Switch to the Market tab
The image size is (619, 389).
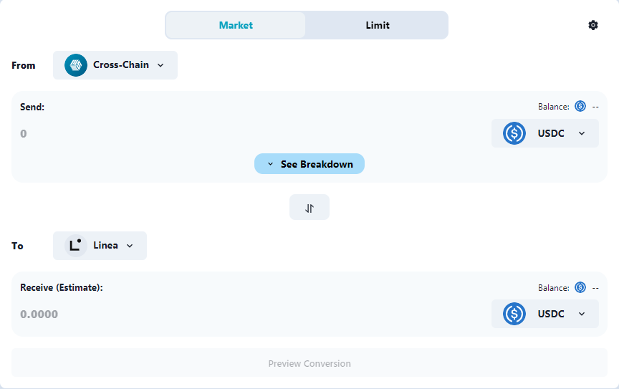236,25
